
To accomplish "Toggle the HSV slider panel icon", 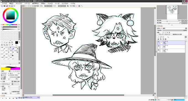I will click(7, 6).
